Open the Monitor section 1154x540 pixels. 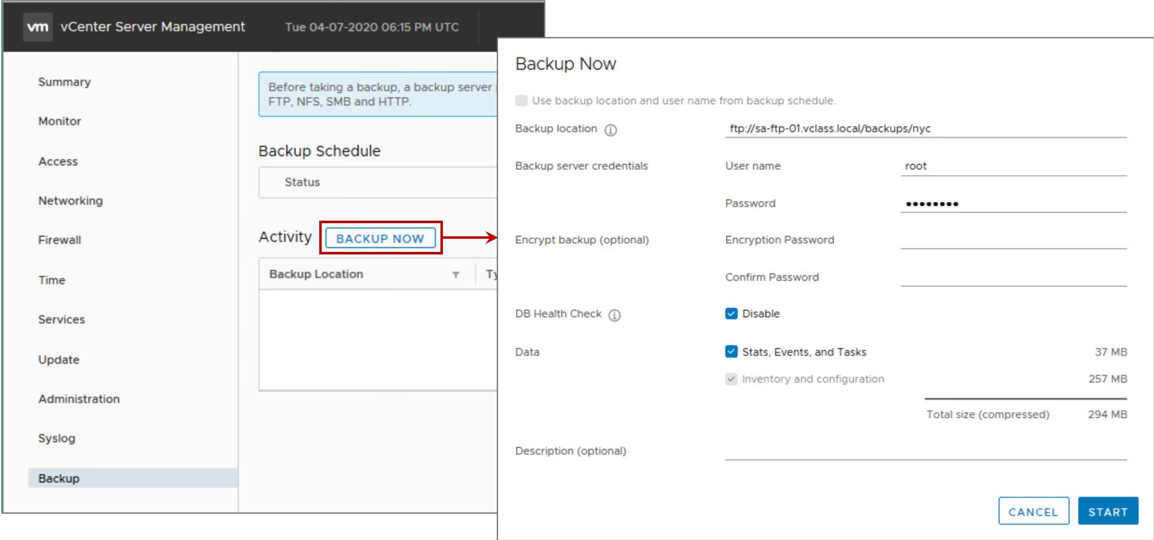pos(60,121)
